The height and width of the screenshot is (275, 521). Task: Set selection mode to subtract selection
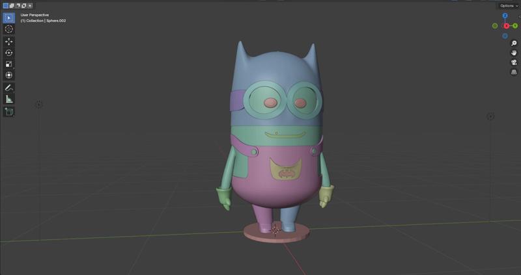point(18,6)
